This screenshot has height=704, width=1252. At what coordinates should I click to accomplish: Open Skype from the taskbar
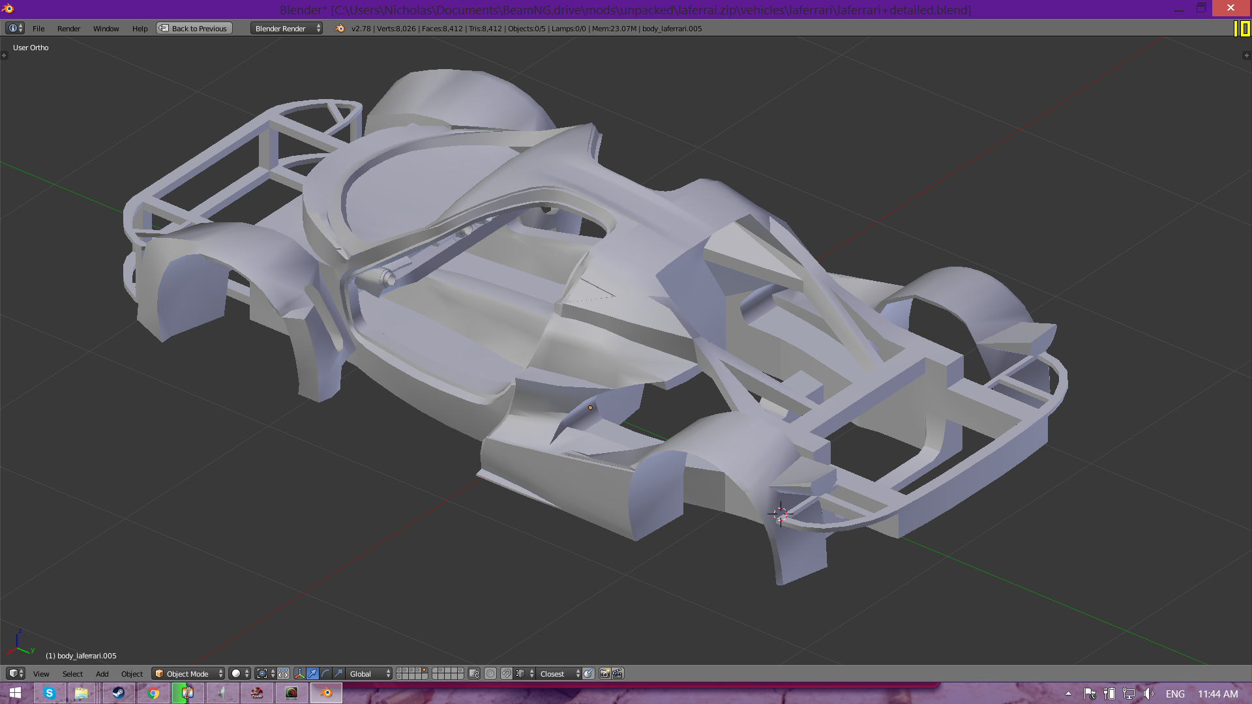(x=50, y=693)
